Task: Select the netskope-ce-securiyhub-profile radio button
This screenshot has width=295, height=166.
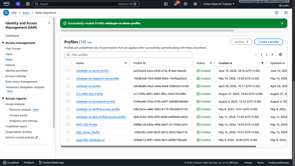Action: point(68,101)
